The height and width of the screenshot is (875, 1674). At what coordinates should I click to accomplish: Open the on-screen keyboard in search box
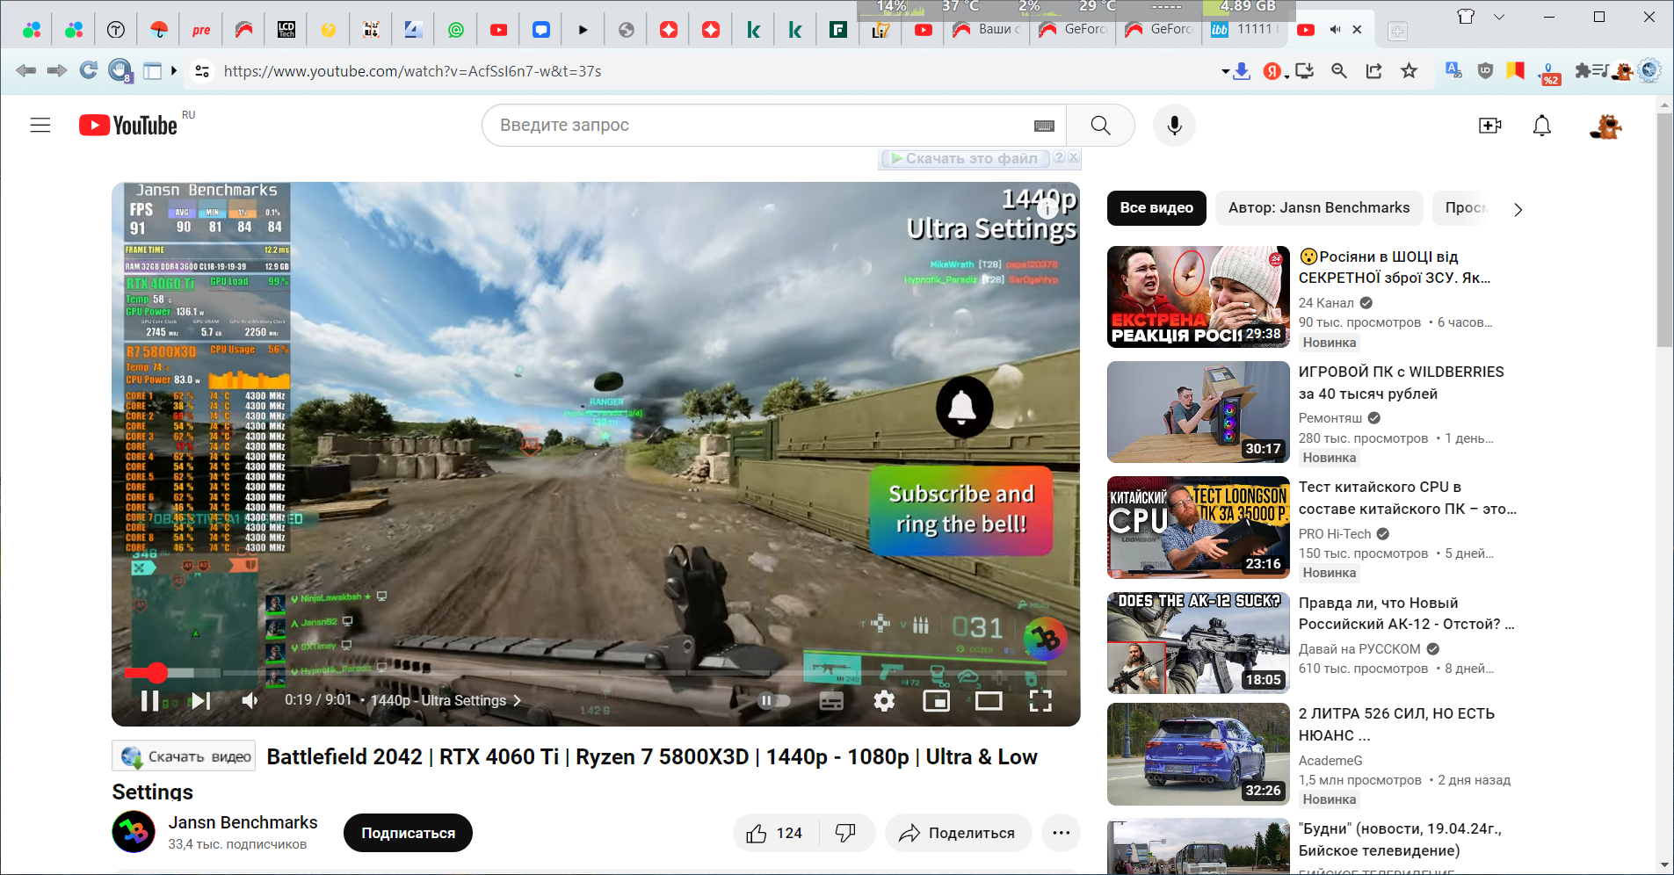coord(1044,126)
